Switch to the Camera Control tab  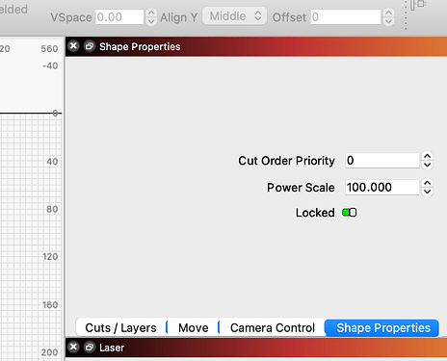(273, 328)
